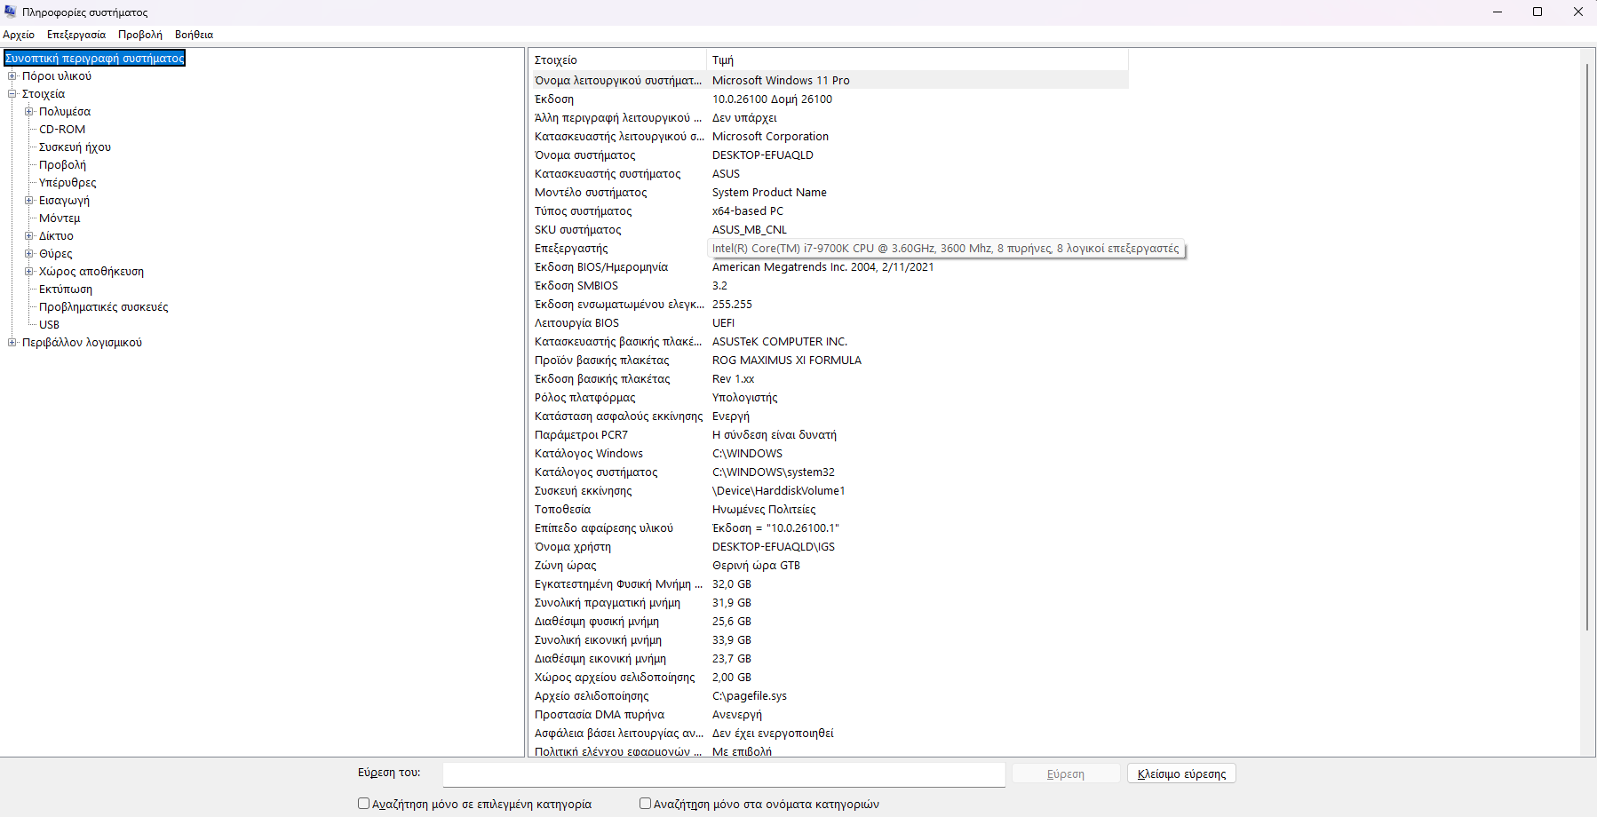Select the Συνολική εικονική μνήμη row
1597x817 pixels.
[829, 640]
